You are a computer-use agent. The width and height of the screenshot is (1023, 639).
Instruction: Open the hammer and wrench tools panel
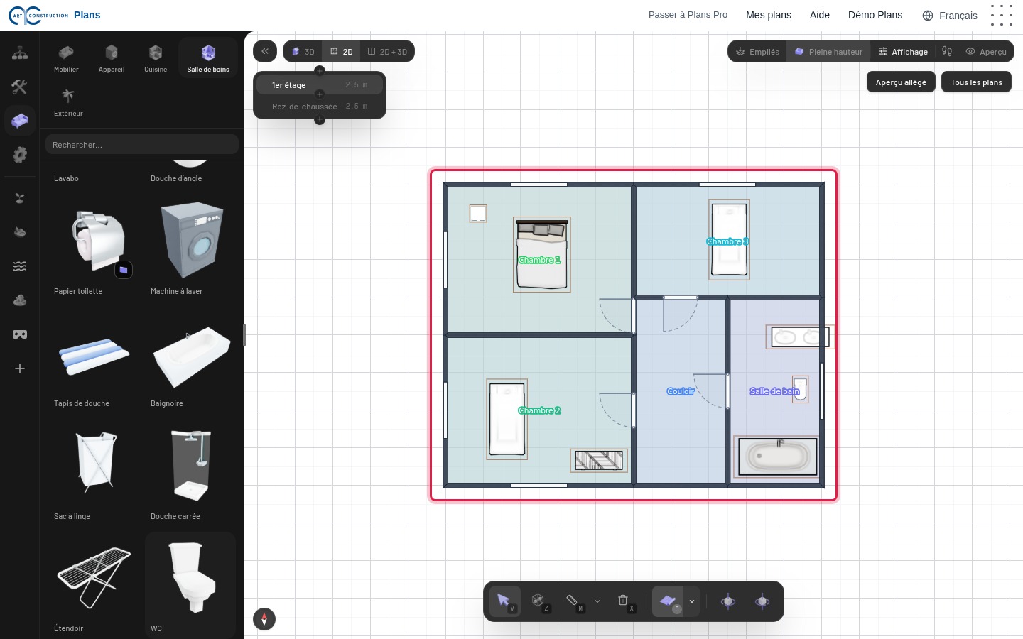(x=20, y=87)
